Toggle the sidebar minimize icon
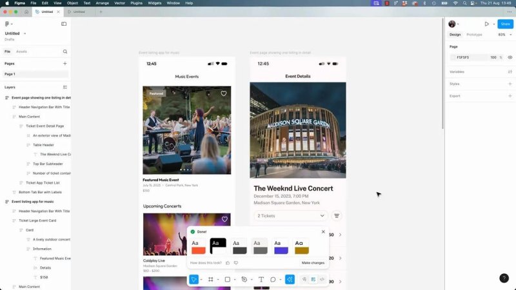This screenshot has width=516, height=290. click(x=64, y=24)
